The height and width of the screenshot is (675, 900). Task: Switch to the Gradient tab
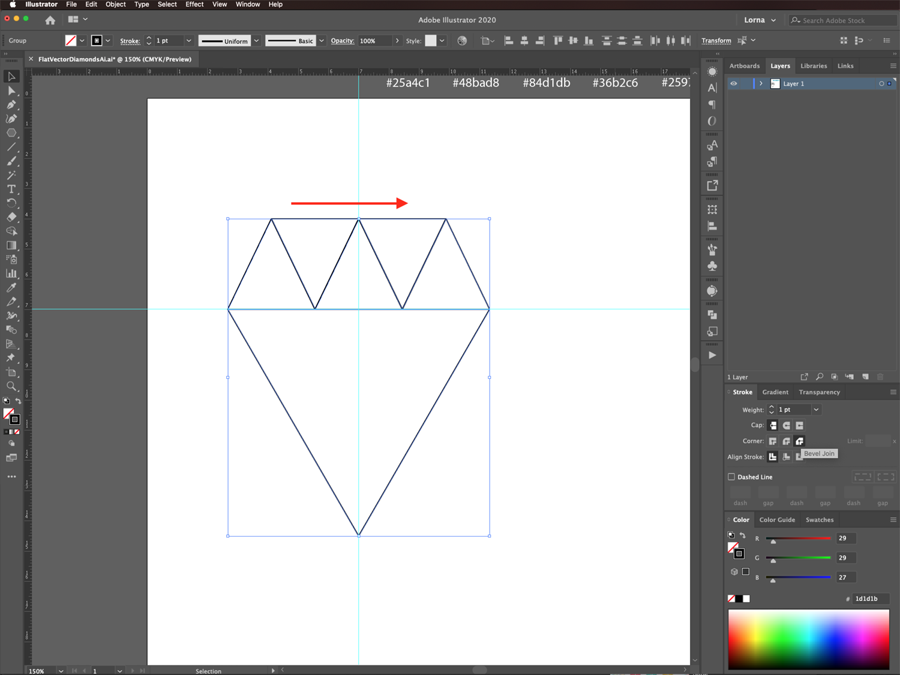point(775,392)
